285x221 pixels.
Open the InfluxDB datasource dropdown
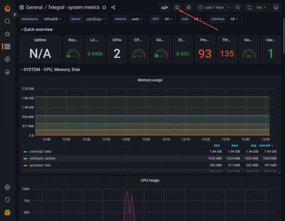coord(53,19)
